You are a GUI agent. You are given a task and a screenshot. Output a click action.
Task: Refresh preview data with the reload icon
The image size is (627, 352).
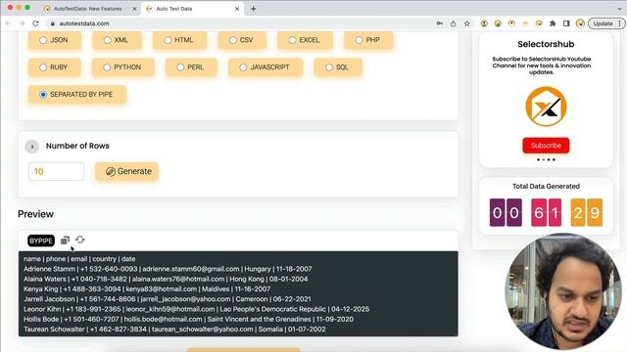(x=80, y=240)
